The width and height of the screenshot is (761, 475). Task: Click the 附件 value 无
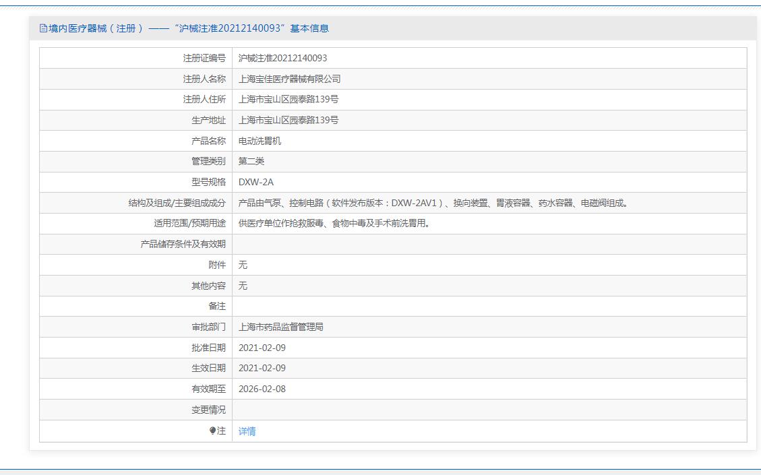[x=243, y=265]
